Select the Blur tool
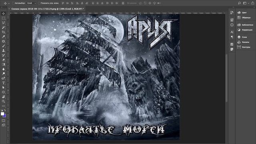The width and height of the screenshot is (256, 144). click(4, 69)
